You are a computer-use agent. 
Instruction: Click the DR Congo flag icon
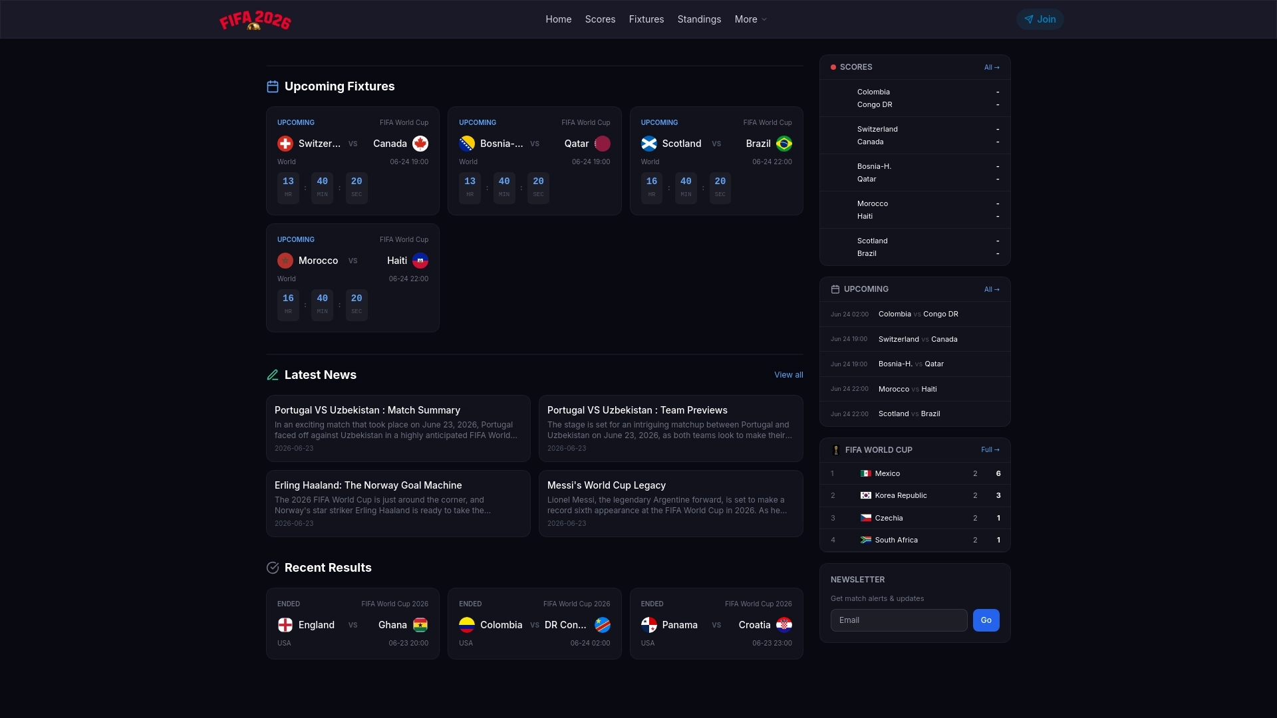603,625
